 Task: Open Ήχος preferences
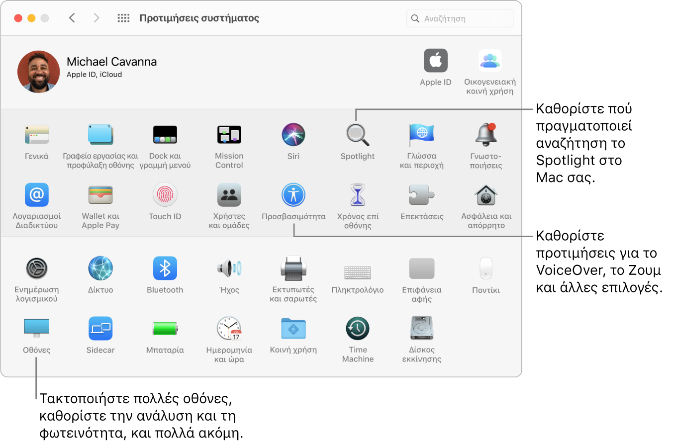(229, 268)
